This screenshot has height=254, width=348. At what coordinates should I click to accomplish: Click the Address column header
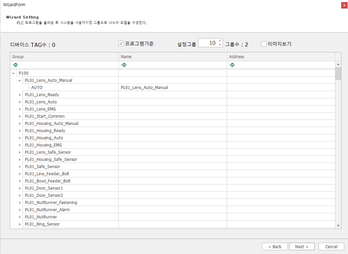click(x=281, y=56)
